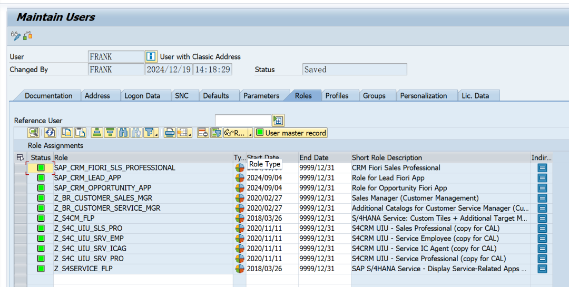Open the dropdown arrow next to R... button
The height and width of the screenshot is (287, 569).
coord(250,134)
